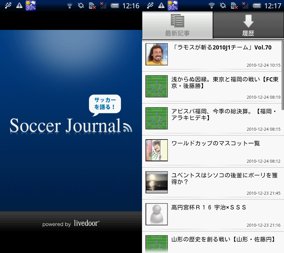The width and height of the screenshot is (284, 253).
Task: Tap the no-signal bars icon on the 12:16 screen
Action: pos(103,6)
